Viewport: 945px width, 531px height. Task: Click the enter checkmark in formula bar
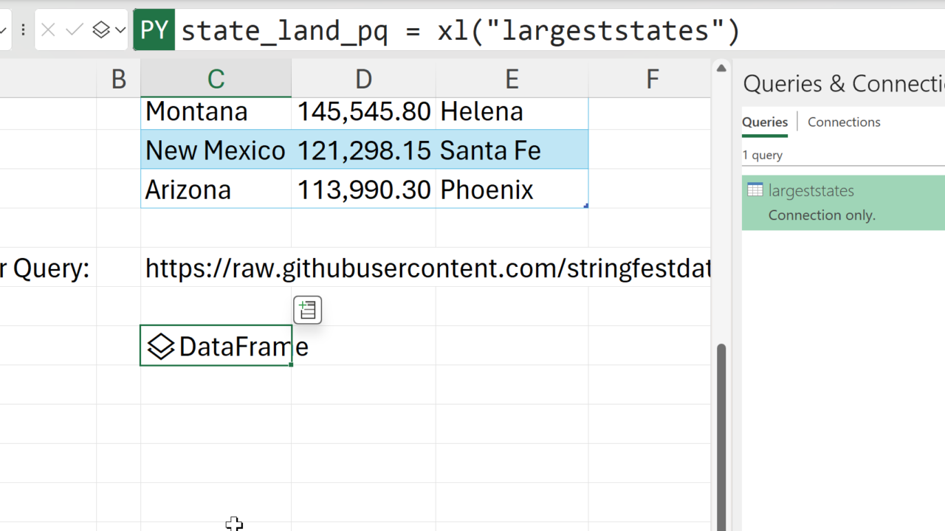74,30
